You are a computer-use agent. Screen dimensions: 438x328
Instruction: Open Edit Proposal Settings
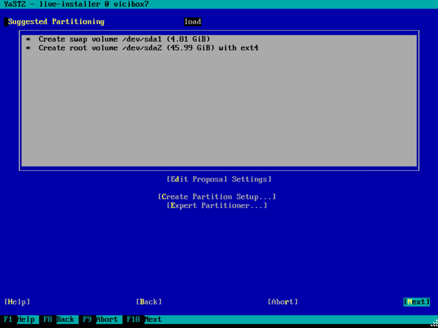[x=218, y=179]
